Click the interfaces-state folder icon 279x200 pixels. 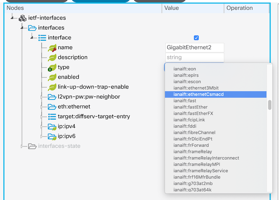tap(32, 146)
